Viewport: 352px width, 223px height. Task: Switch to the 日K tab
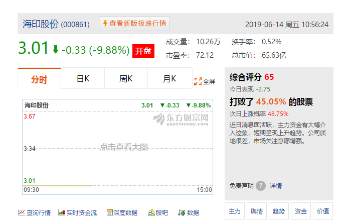pyautogui.click(x=83, y=79)
